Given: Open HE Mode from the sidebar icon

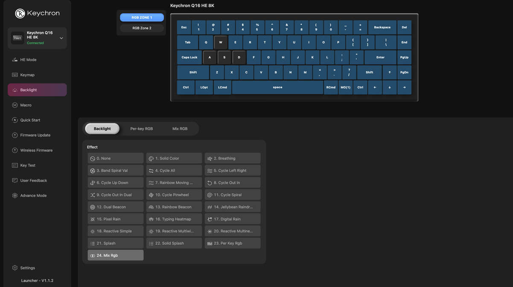Looking at the screenshot, I should [15, 60].
